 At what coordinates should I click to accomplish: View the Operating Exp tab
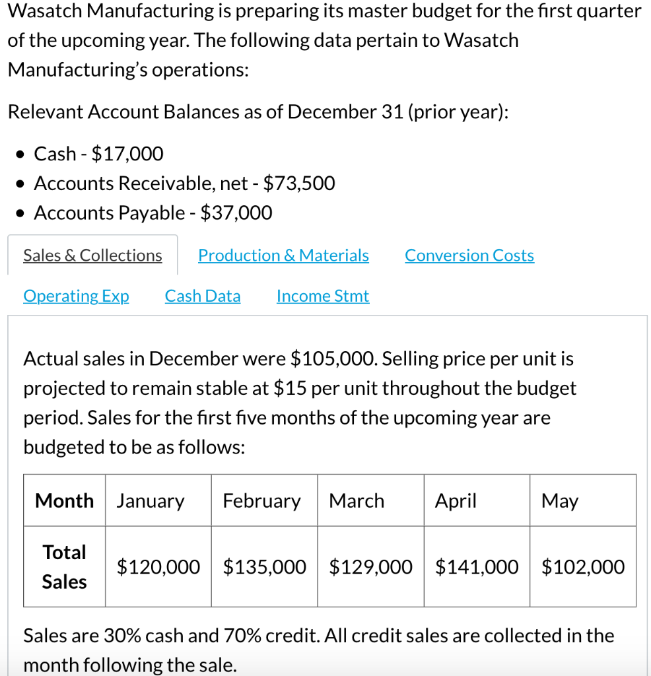tap(76, 296)
